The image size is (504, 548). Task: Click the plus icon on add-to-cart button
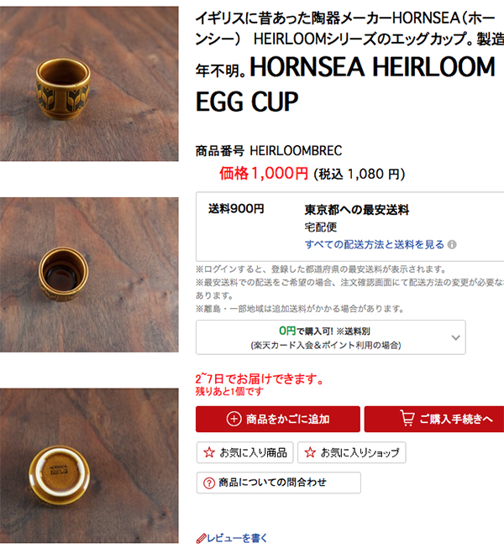(x=234, y=419)
